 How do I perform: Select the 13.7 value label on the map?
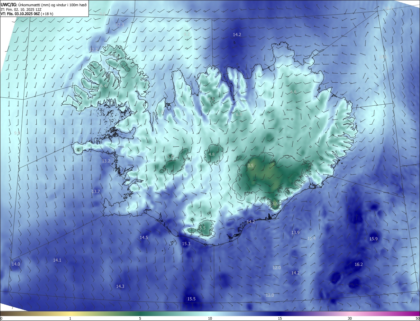coord(96,191)
